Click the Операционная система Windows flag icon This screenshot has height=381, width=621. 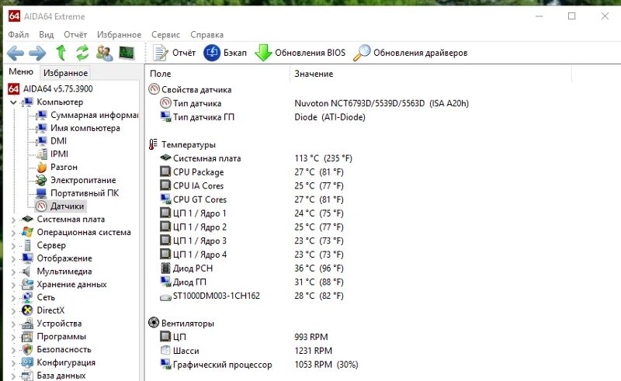coord(27,232)
